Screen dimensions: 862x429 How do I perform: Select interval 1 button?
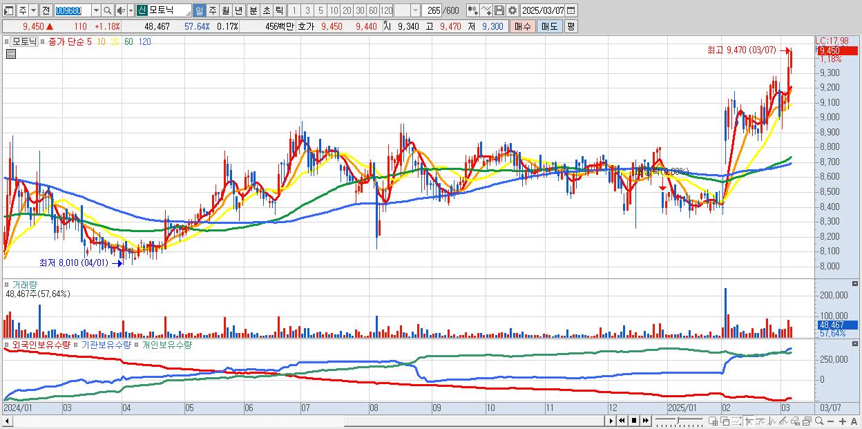[x=294, y=10]
